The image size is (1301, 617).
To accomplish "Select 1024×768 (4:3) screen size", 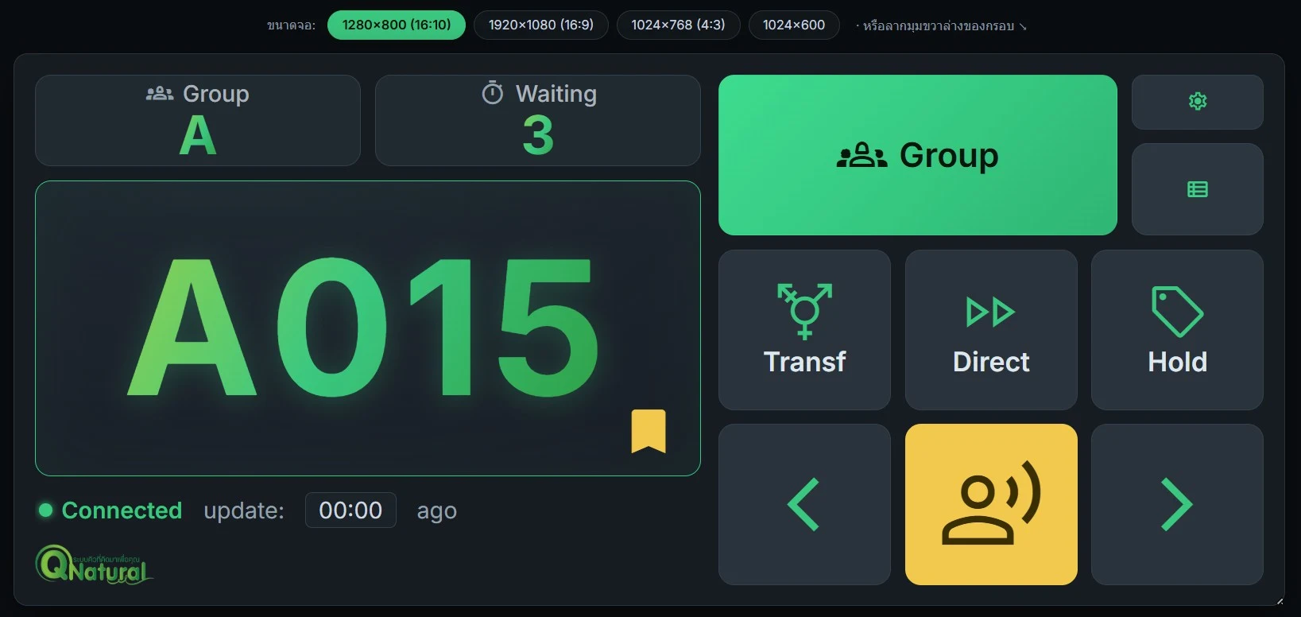I will [678, 25].
